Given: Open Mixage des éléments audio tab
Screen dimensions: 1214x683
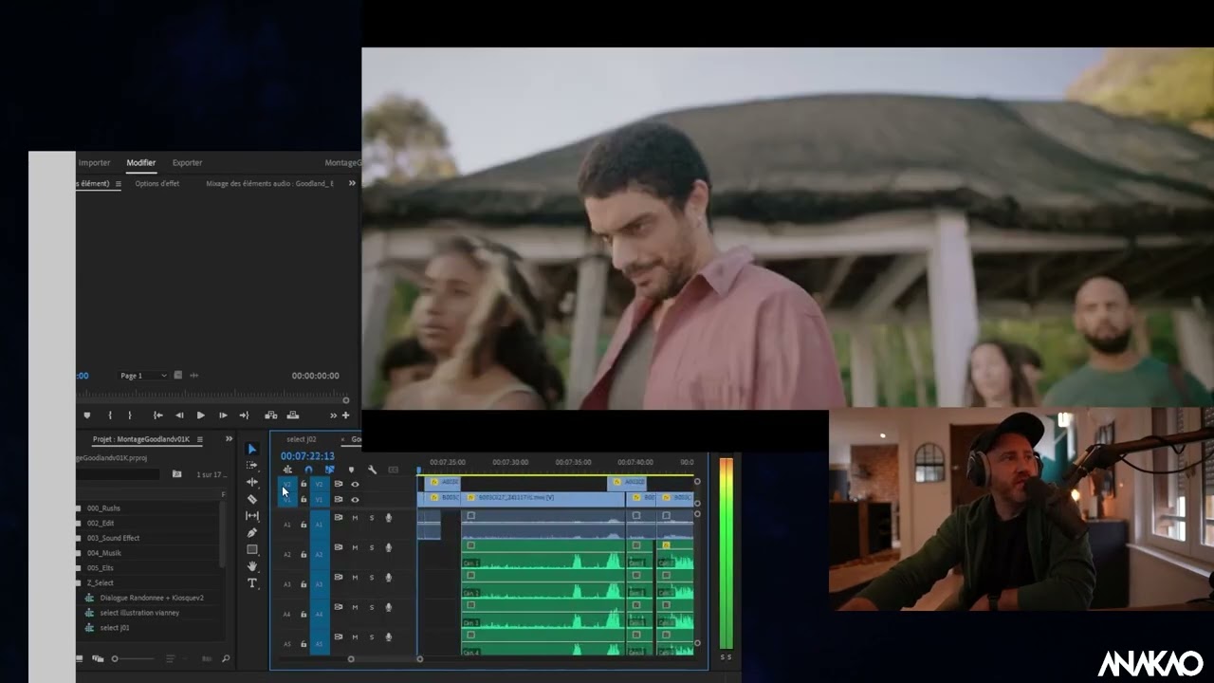Looking at the screenshot, I should pyautogui.click(x=269, y=183).
